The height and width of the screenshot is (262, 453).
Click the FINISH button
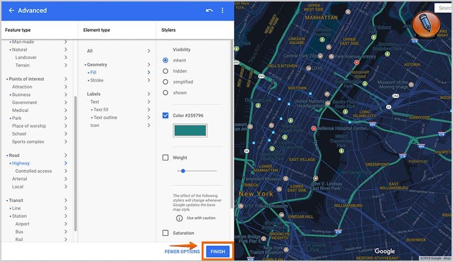click(x=217, y=252)
